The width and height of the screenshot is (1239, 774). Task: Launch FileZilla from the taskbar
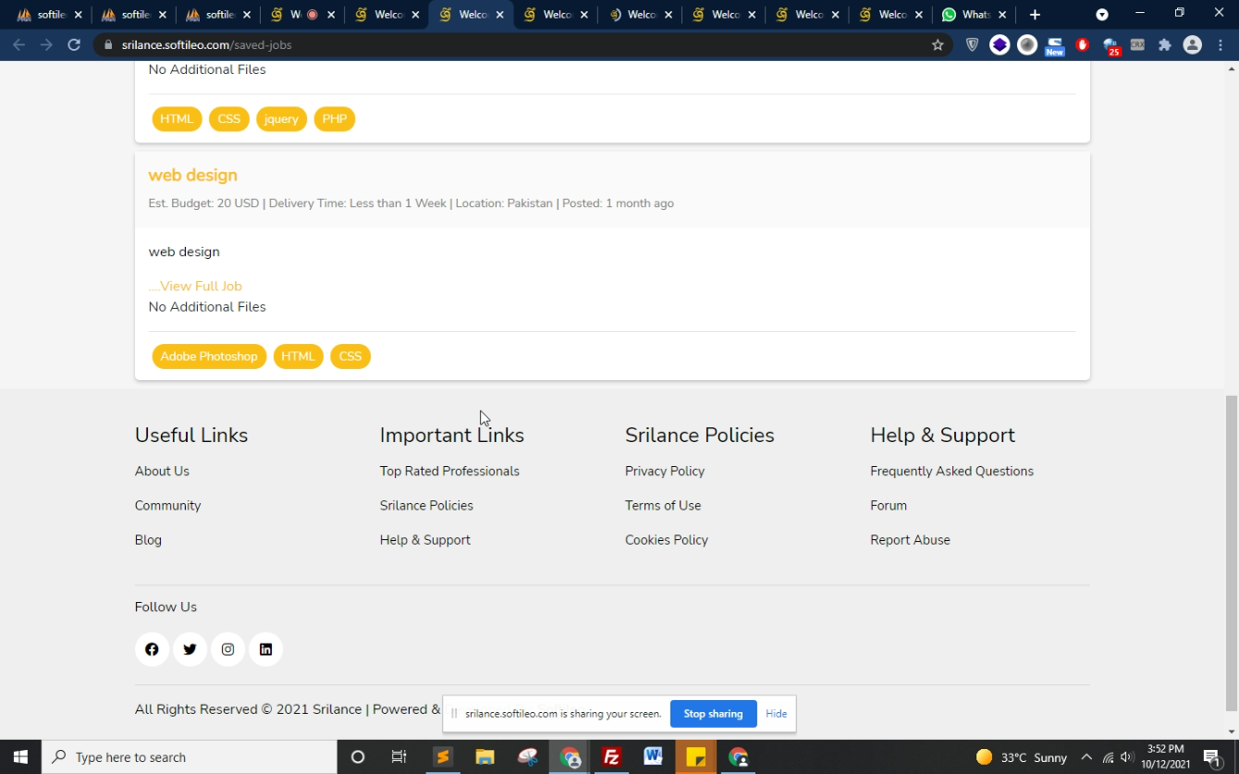[x=611, y=756]
